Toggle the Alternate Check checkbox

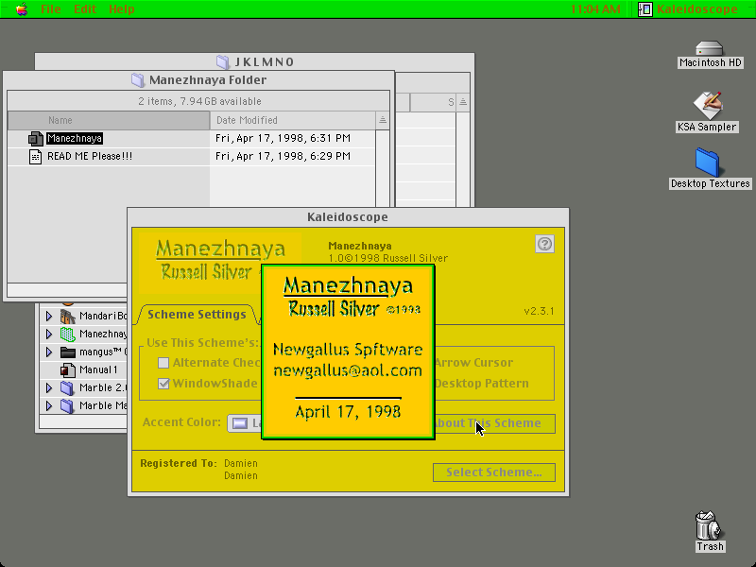click(x=163, y=363)
